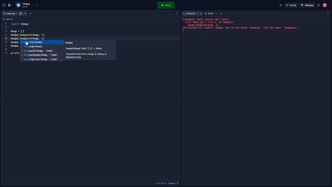Add a new tab in the console pane
332x187 pixels.
222,14
